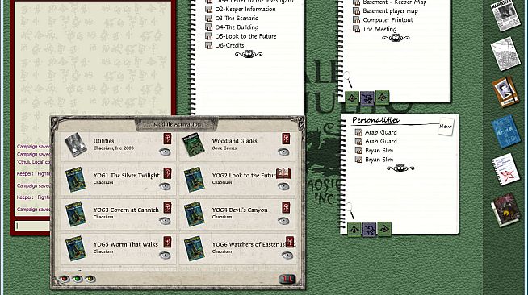Image resolution: width=528 pixels, height=295 pixels.
Task: Open the 04-The Building story entry
Action: pyautogui.click(x=237, y=27)
